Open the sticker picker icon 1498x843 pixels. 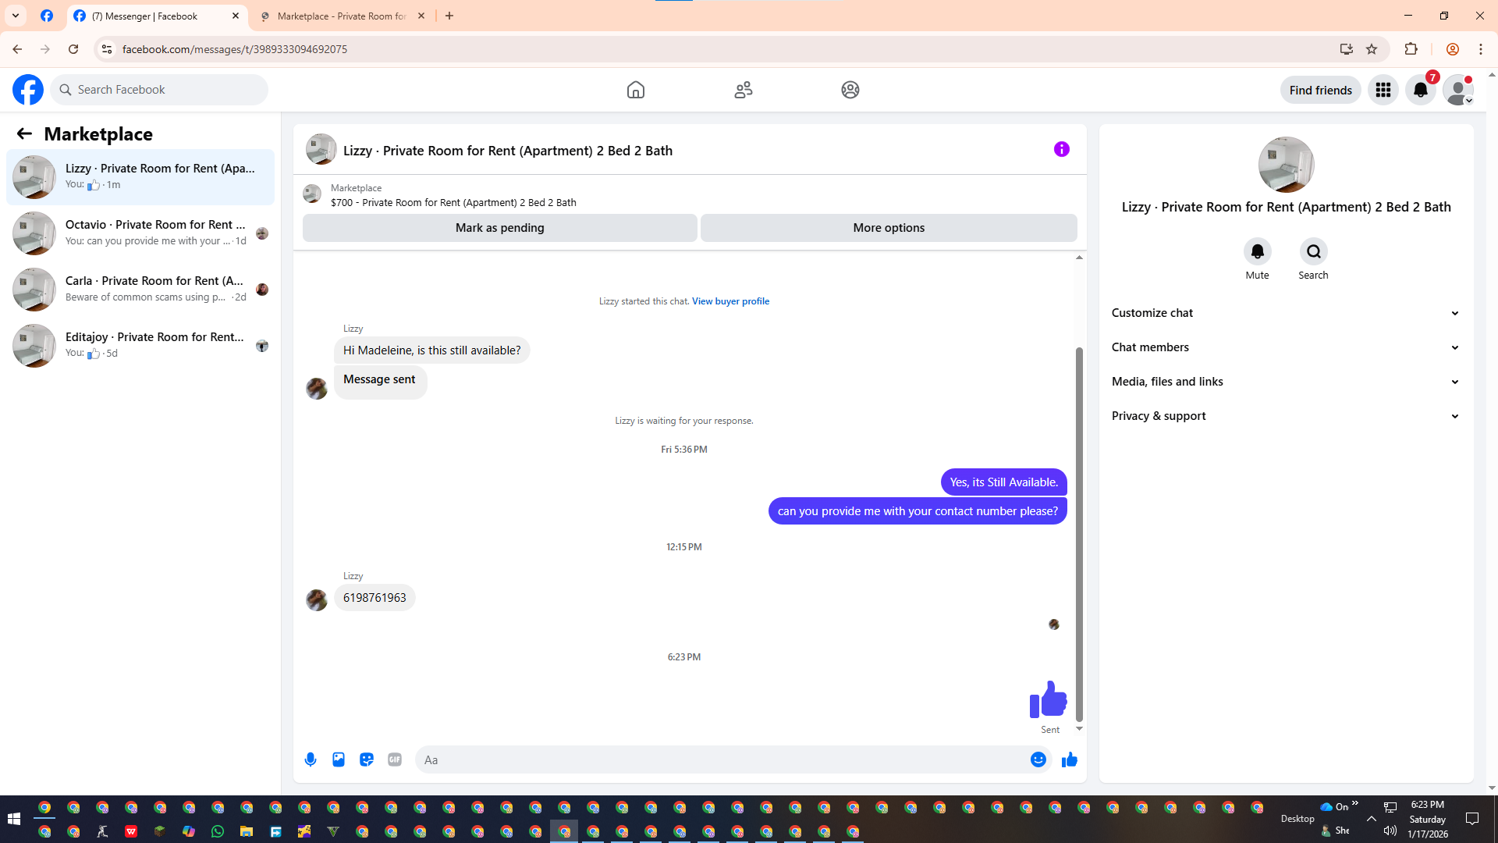(367, 759)
